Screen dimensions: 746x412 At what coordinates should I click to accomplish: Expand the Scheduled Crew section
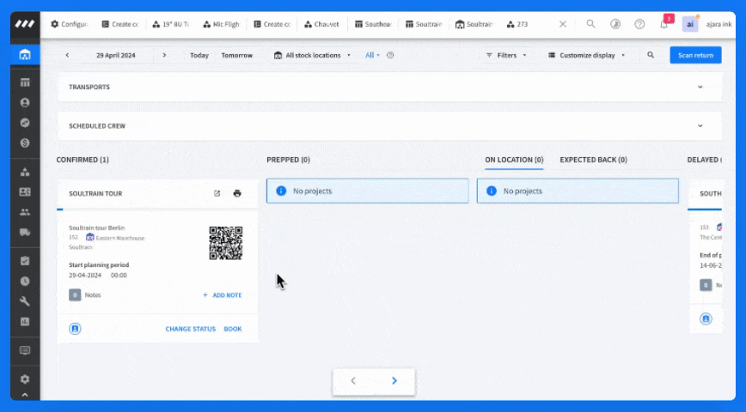[700, 126]
